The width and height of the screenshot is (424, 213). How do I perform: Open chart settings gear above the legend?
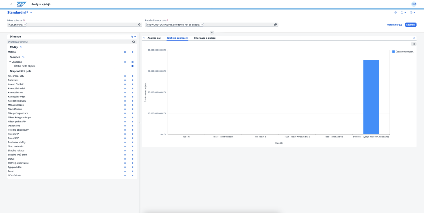(414, 44)
